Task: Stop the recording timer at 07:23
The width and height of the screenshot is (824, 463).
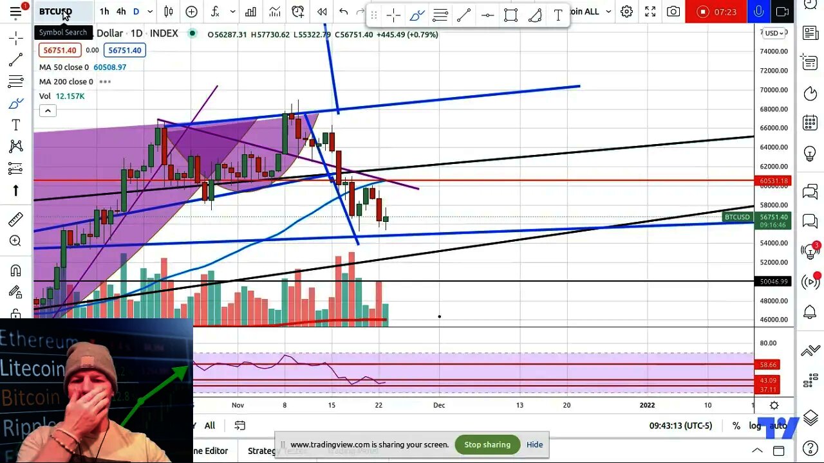Action: [716, 12]
